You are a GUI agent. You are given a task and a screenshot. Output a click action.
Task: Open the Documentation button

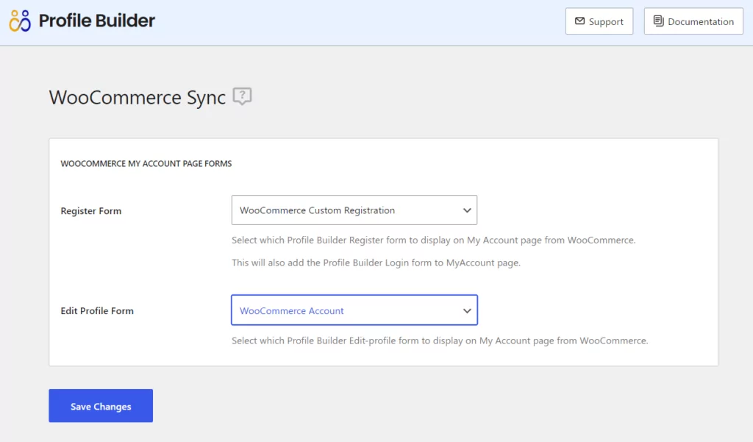coord(693,21)
